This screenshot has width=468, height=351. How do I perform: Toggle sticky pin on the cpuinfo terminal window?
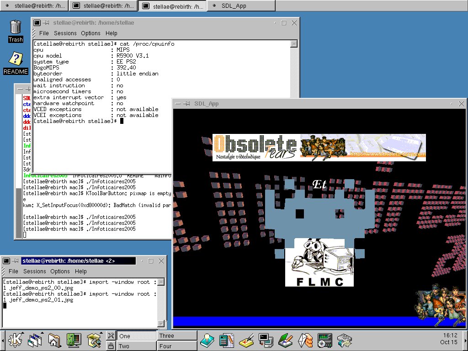coord(46,23)
